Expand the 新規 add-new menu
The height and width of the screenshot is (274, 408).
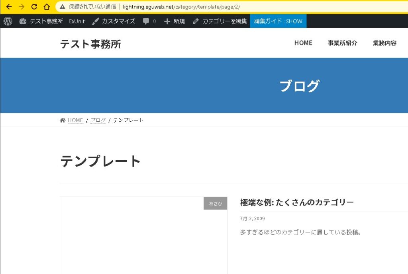click(x=175, y=21)
